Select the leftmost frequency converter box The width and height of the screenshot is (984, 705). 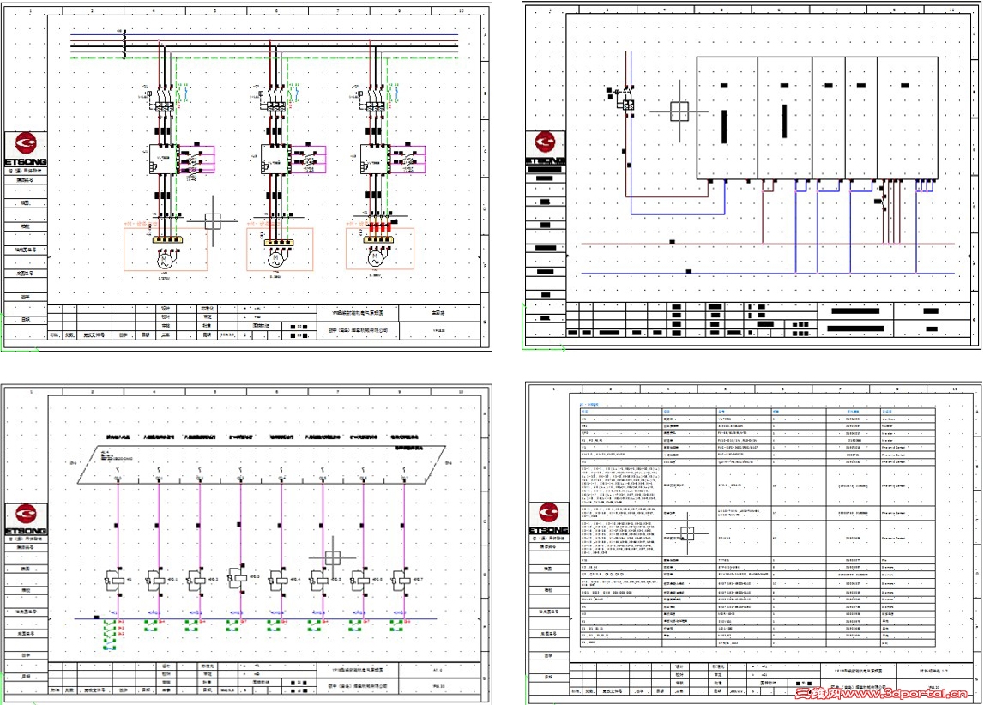(164, 160)
